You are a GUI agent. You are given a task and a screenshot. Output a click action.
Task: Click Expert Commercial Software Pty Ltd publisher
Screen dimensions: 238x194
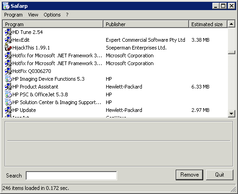(146, 40)
